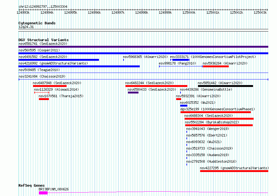
Task: Click the esv998178 (Pang2010) label
Action: pyautogui.click(x=177, y=63)
